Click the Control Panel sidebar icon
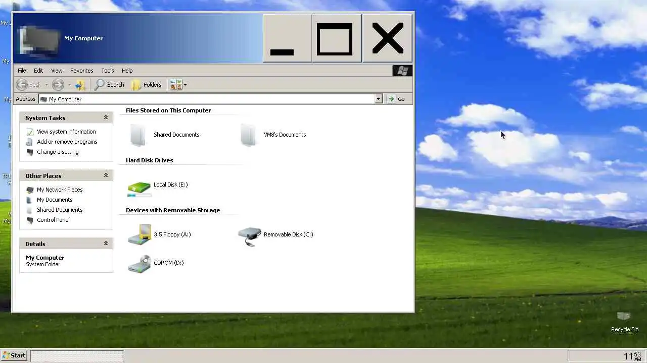The height and width of the screenshot is (363, 647). point(30,220)
